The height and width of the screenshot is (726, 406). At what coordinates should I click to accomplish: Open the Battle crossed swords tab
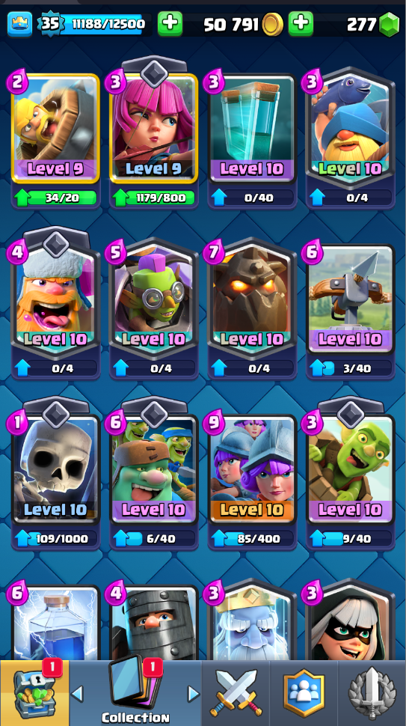pos(236,692)
